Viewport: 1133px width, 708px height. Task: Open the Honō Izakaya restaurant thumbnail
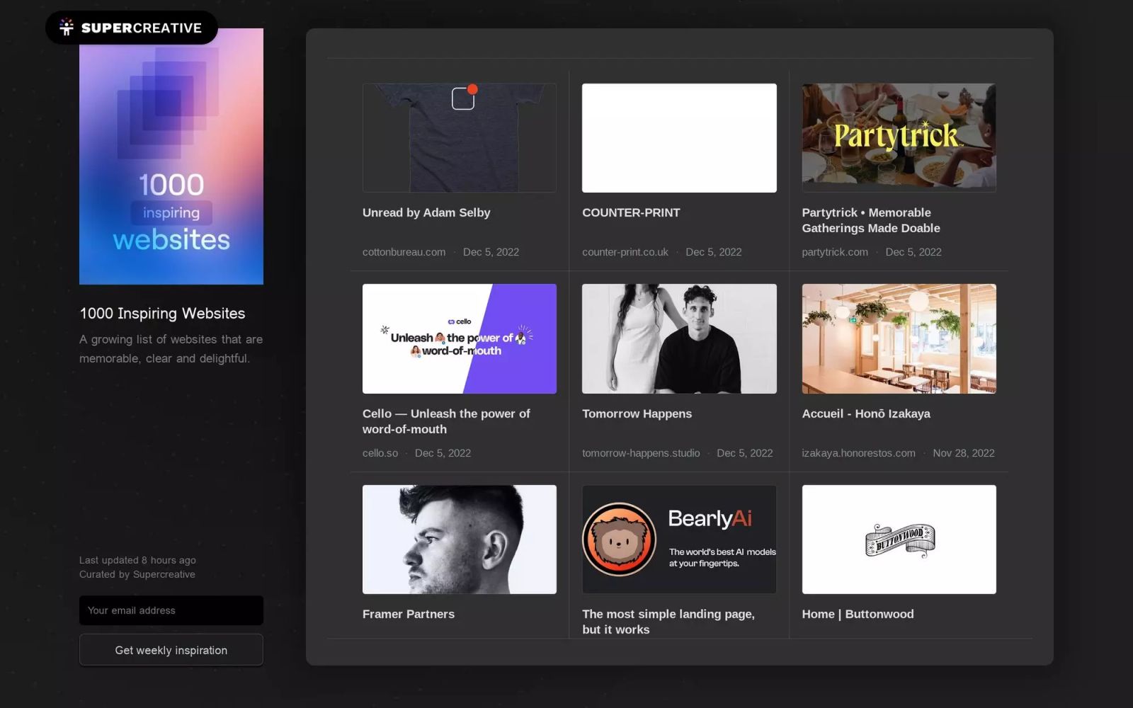click(899, 338)
